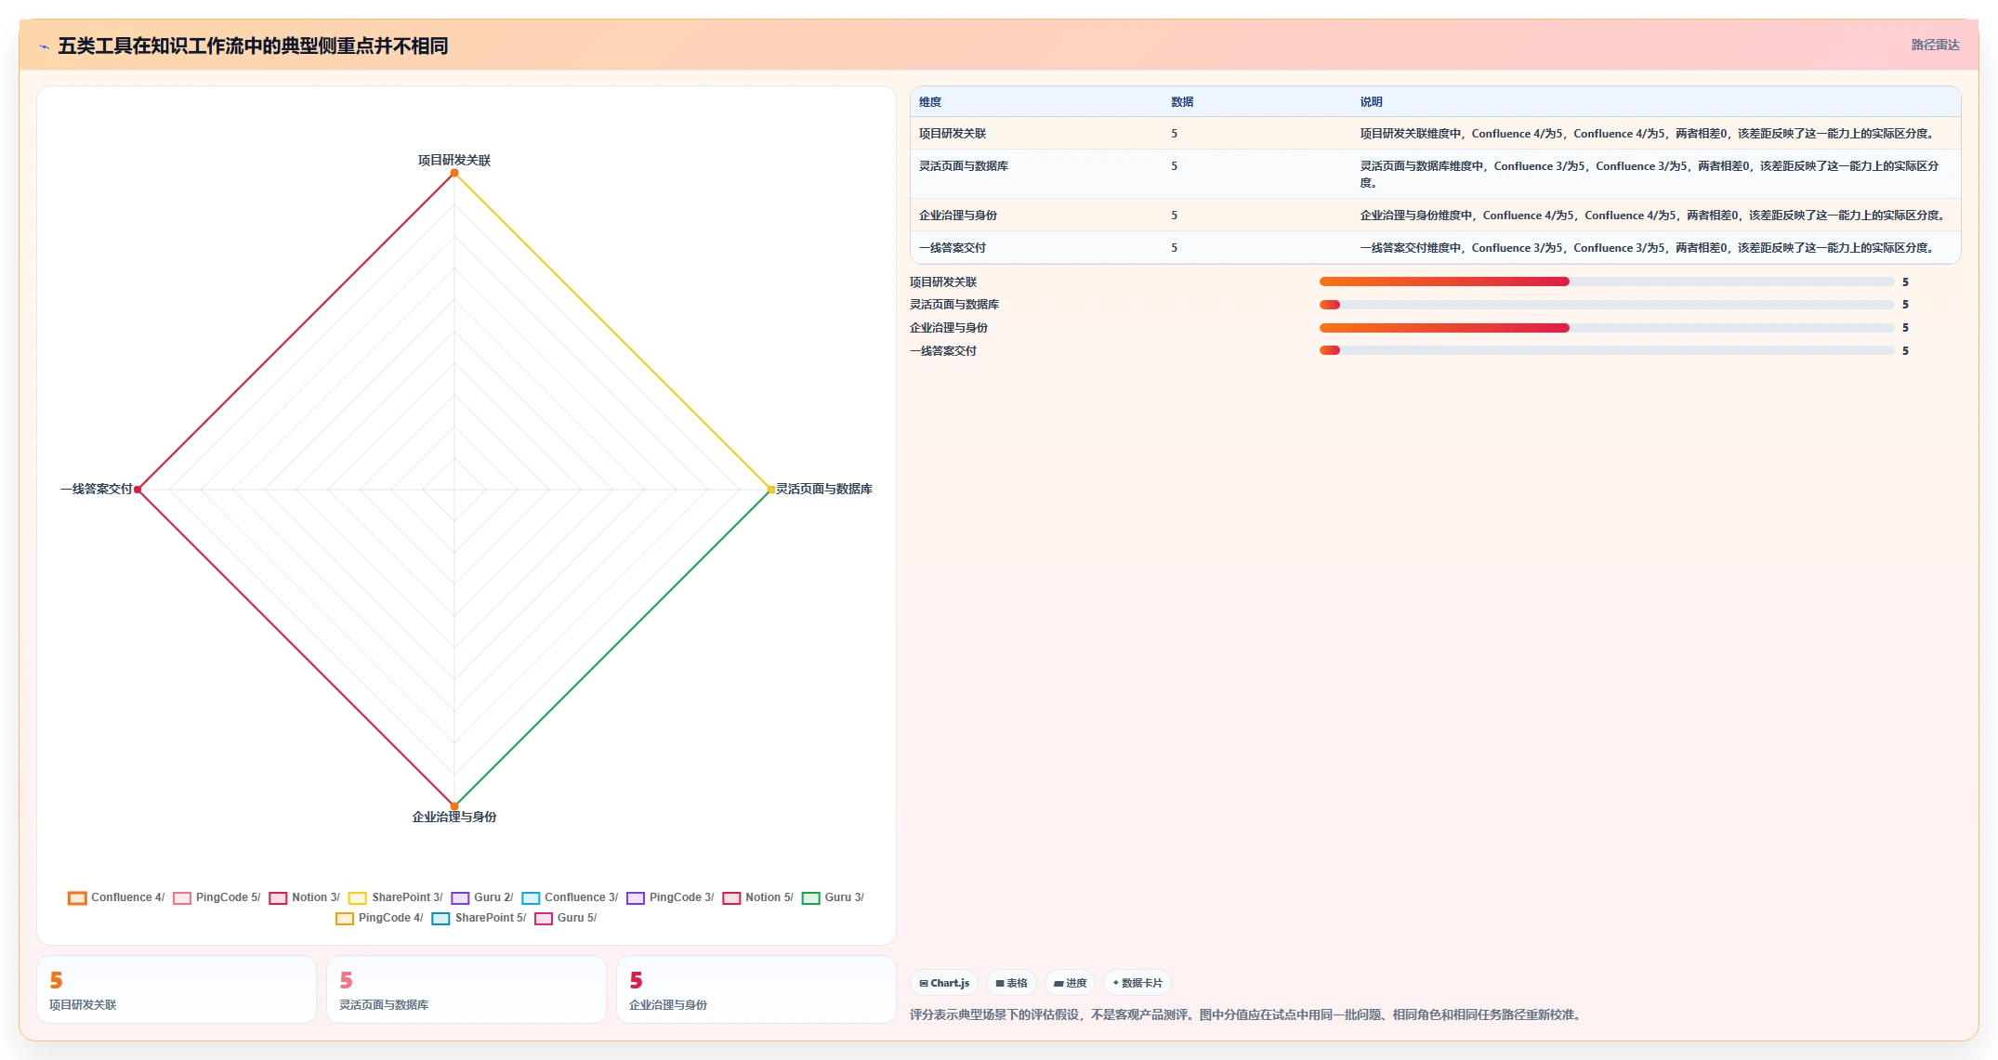Toggle the Guru 3/ legend series
The height and width of the screenshot is (1060, 1998).
(833, 897)
